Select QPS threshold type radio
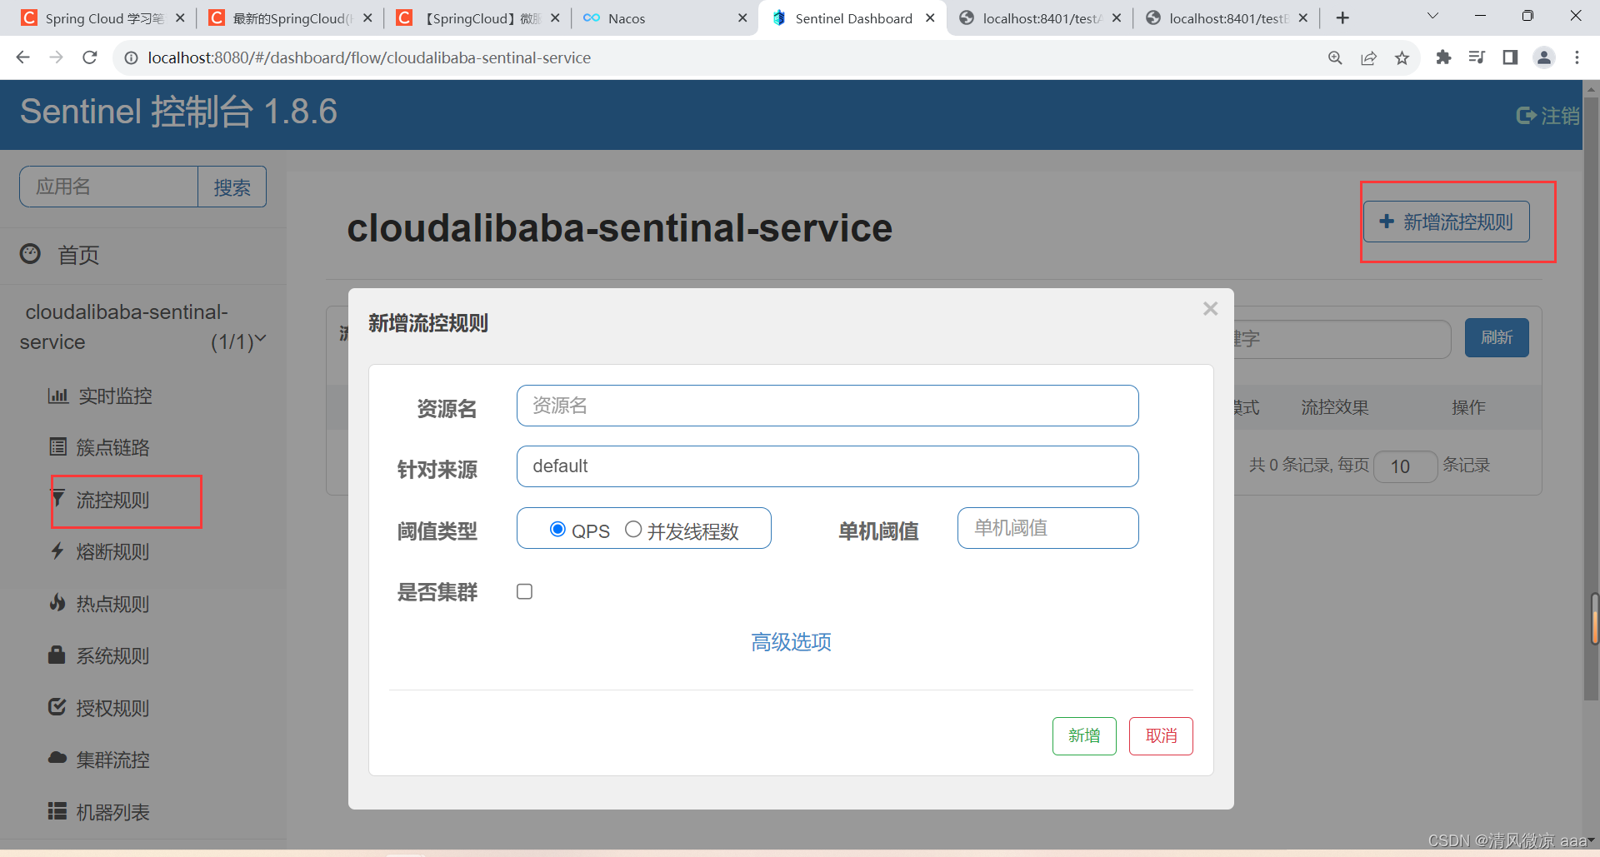Screen dimensions: 1600x857 [x=557, y=529]
